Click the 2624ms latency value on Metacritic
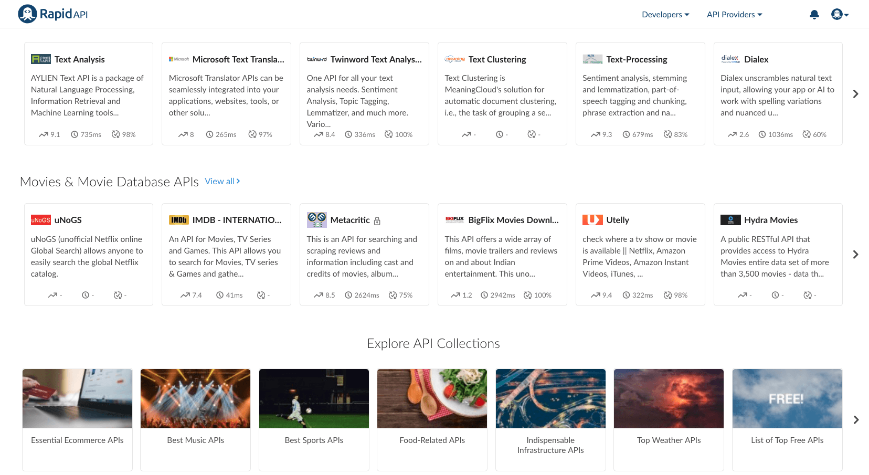 (x=367, y=295)
